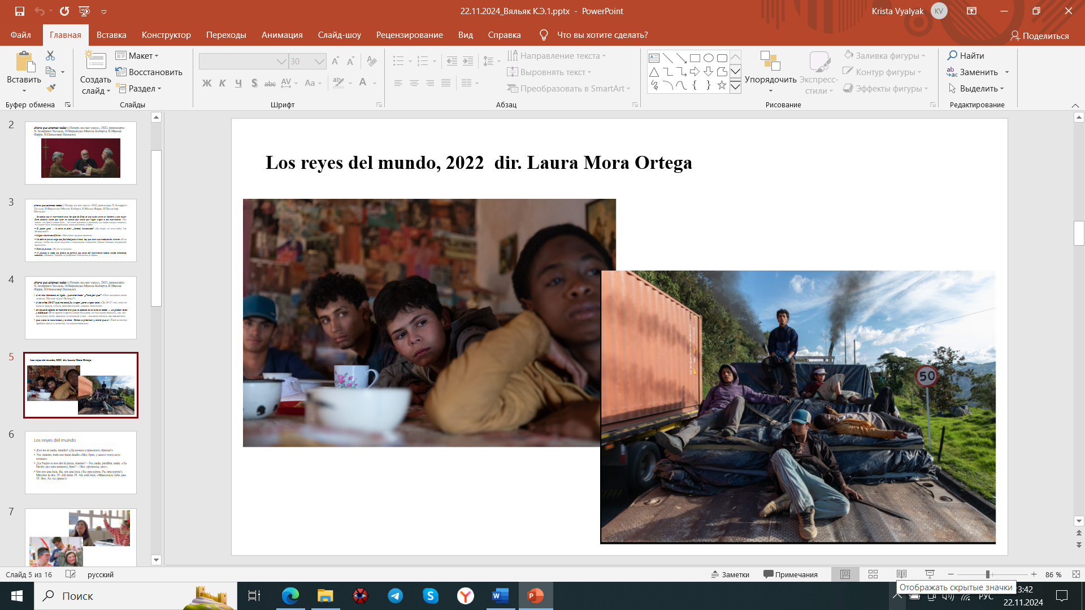The width and height of the screenshot is (1085, 610).
Task: Toggle strikethrough (abc) formatting
Action: click(x=270, y=83)
